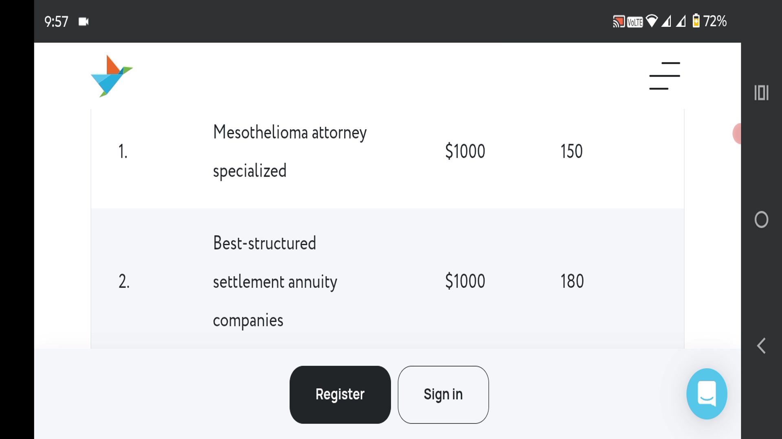This screenshot has height=439, width=782.
Task: Click the paper bird logo
Action: point(112,76)
